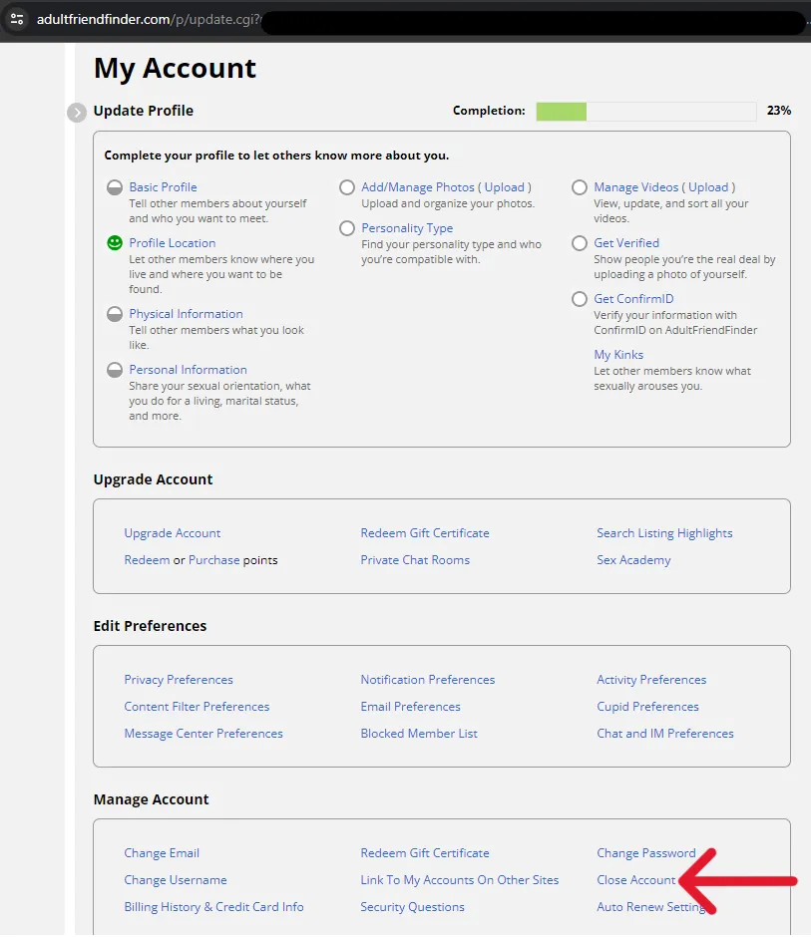Open Notification Preferences
Viewport: 811px width, 937px height.
coord(428,680)
